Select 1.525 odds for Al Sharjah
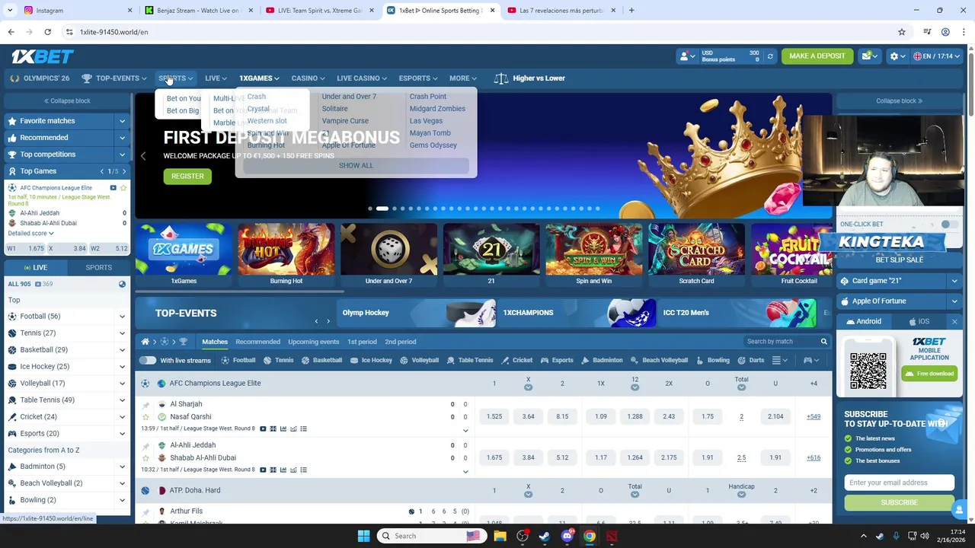975x548 pixels. point(494,417)
